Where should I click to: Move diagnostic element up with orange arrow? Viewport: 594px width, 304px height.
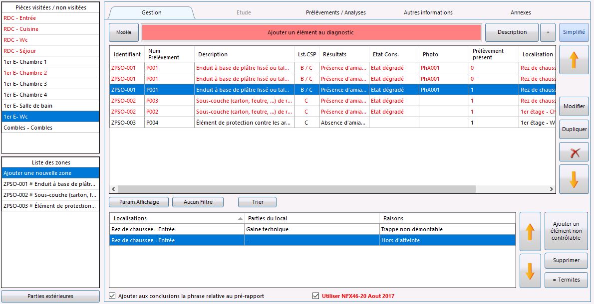pos(574,60)
